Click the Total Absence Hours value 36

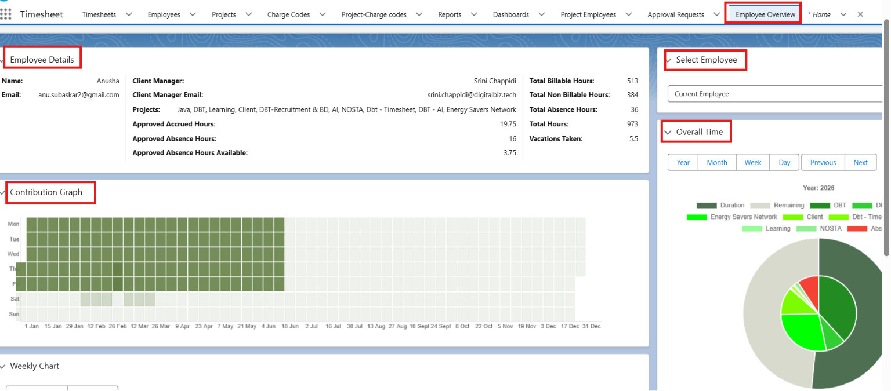pyautogui.click(x=635, y=109)
